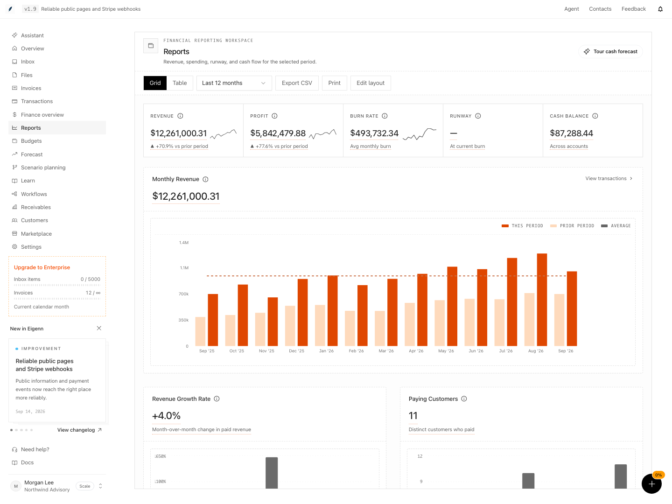
Task: Toggle THIS PERIOD series in chart legend
Action: click(x=522, y=226)
